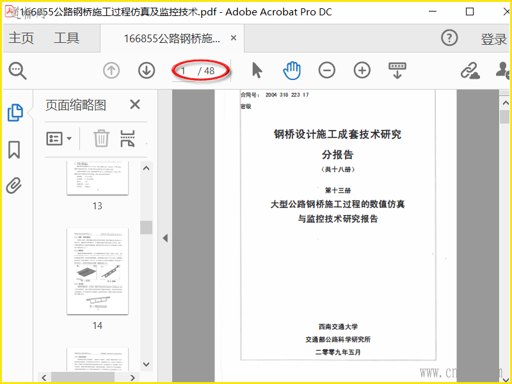Click the print pages icon in thumbnails panel

[x=127, y=138]
